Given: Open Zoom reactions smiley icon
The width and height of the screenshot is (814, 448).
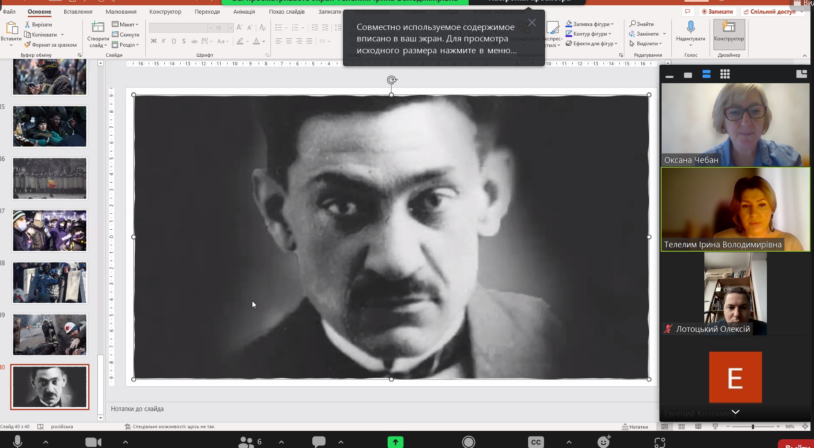Looking at the screenshot, I should point(603,441).
